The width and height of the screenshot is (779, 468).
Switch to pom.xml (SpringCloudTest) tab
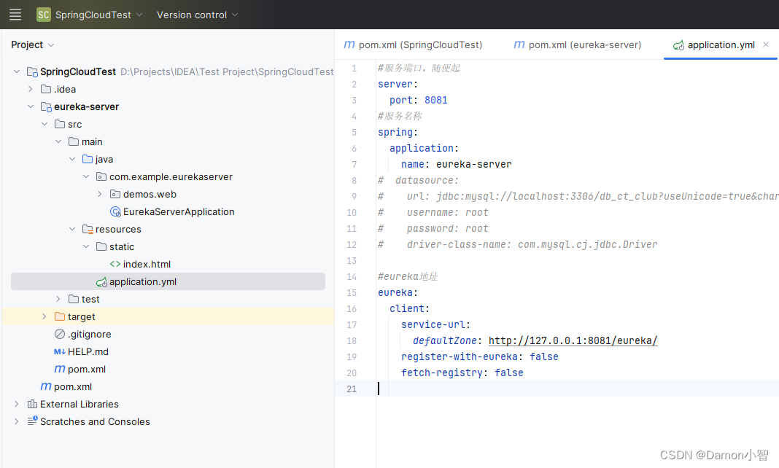click(x=413, y=44)
